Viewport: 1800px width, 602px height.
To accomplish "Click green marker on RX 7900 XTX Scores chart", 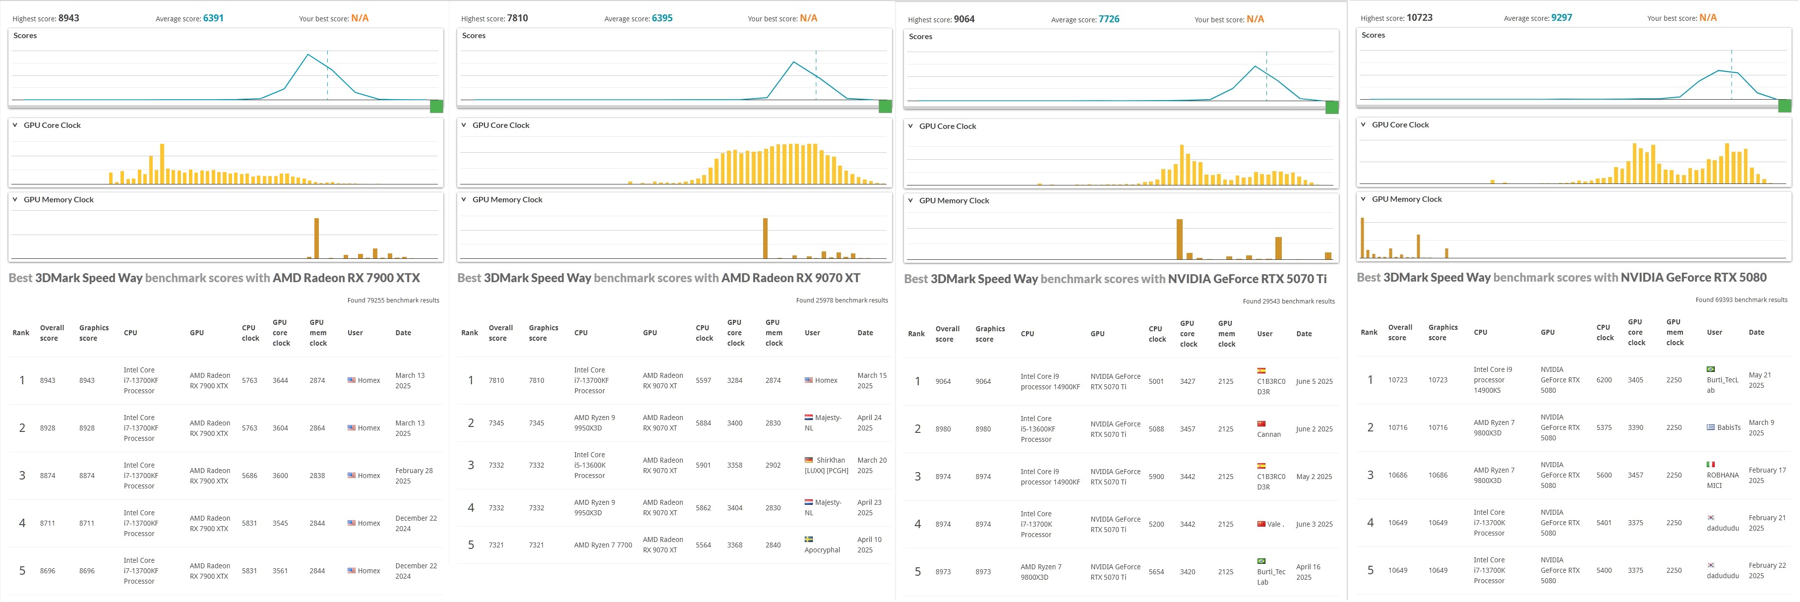I will click(x=437, y=106).
